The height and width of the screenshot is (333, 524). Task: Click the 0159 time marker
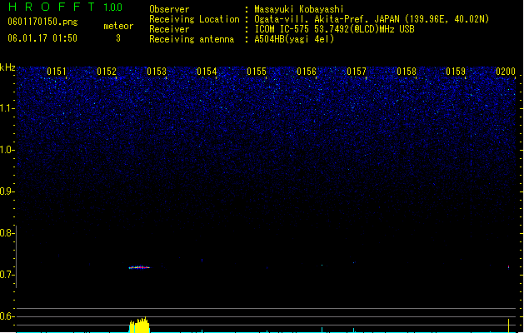456,72
